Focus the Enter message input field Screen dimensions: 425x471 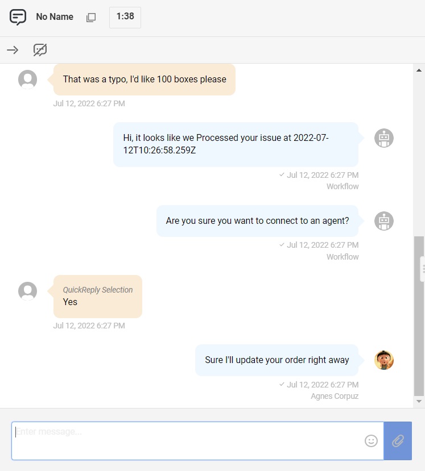pyautogui.click(x=188, y=441)
